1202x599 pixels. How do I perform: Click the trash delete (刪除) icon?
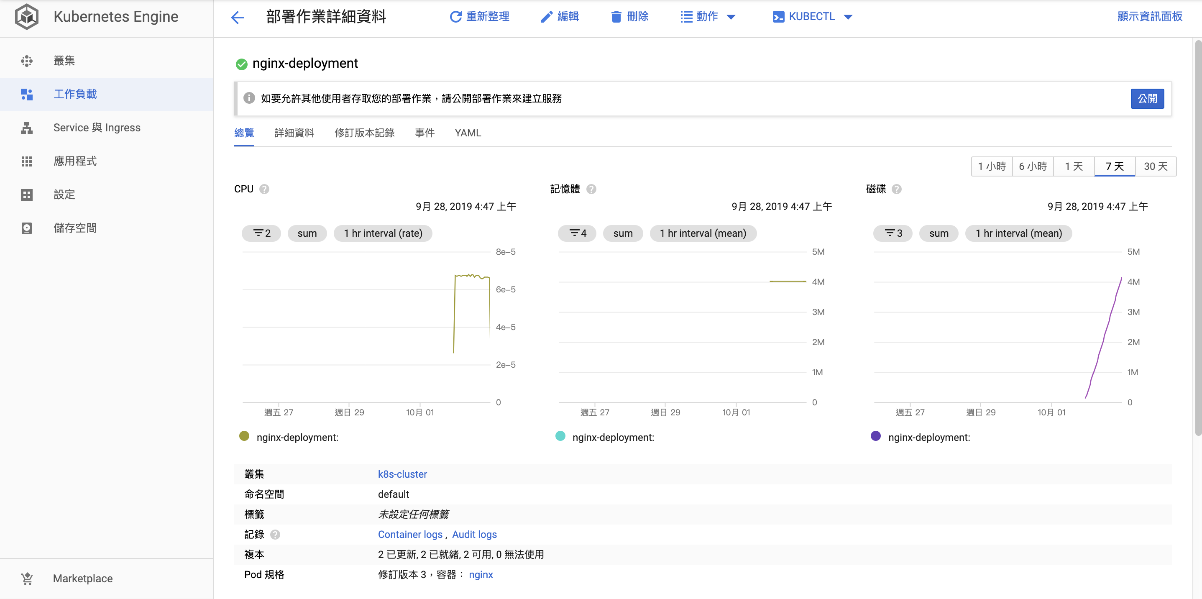tap(616, 17)
